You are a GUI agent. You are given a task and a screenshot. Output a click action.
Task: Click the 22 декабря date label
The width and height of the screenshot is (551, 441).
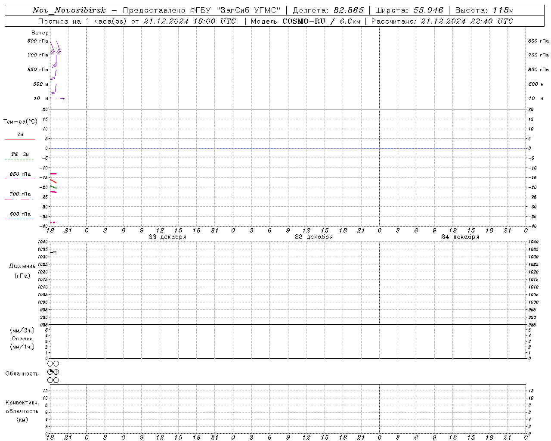point(167,237)
